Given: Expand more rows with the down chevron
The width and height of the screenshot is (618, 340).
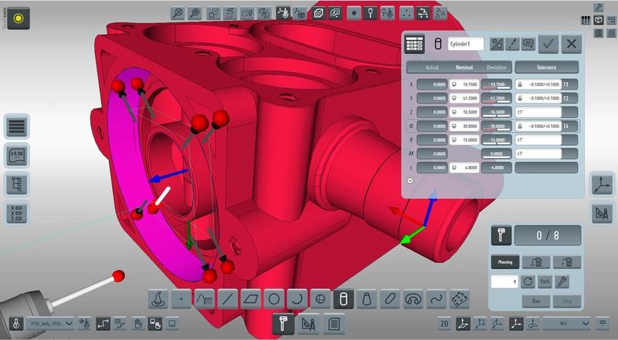Looking at the screenshot, I should tap(410, 180).
